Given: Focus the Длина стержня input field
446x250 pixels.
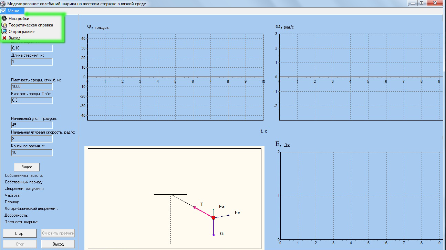Looking at the screenshot, I should tap(32, 62).
